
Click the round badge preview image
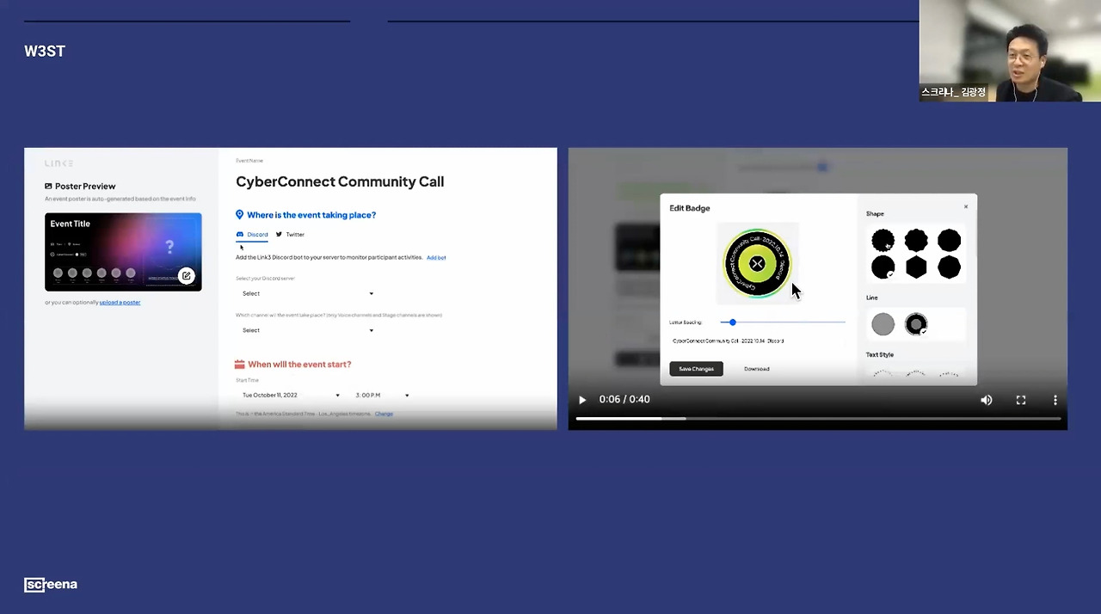point(757,264)
